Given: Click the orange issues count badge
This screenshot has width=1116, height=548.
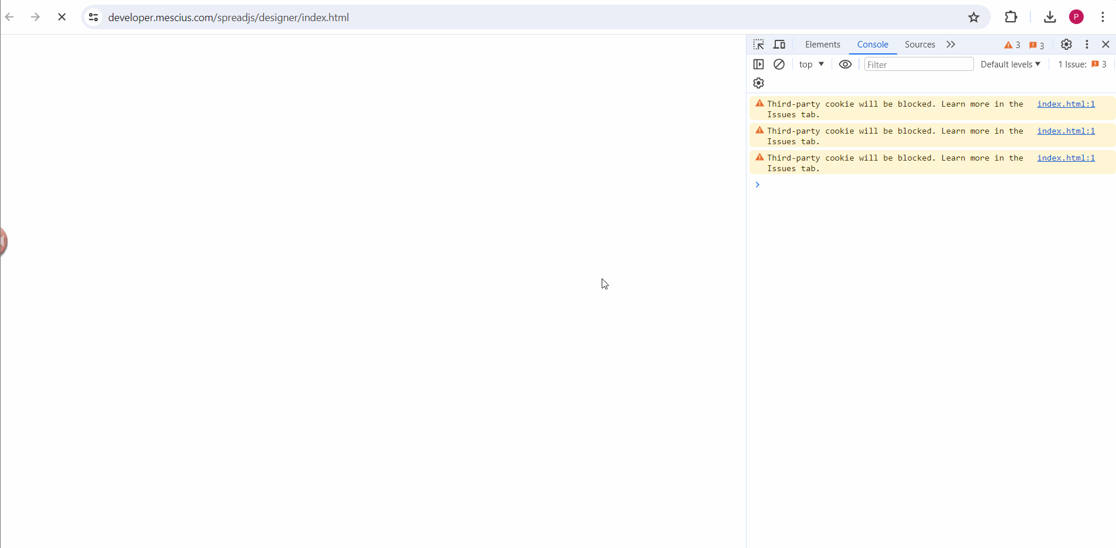Looking at the screenshot, I should click(1037, 45).
